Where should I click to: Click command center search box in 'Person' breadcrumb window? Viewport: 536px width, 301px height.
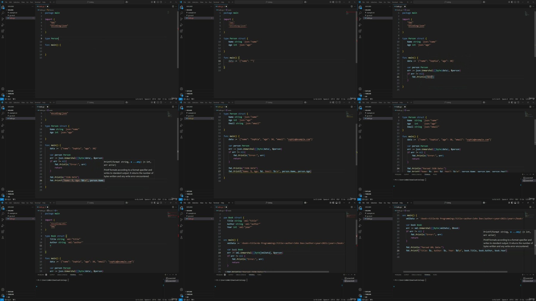(90, 2)
